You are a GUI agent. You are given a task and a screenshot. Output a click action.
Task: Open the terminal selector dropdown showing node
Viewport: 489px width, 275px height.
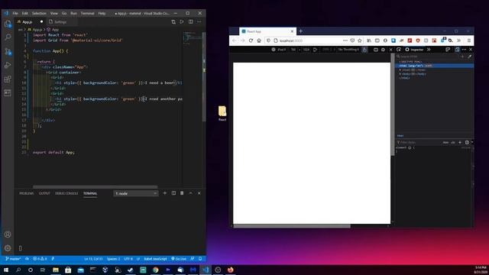click(x=136, y=193)
